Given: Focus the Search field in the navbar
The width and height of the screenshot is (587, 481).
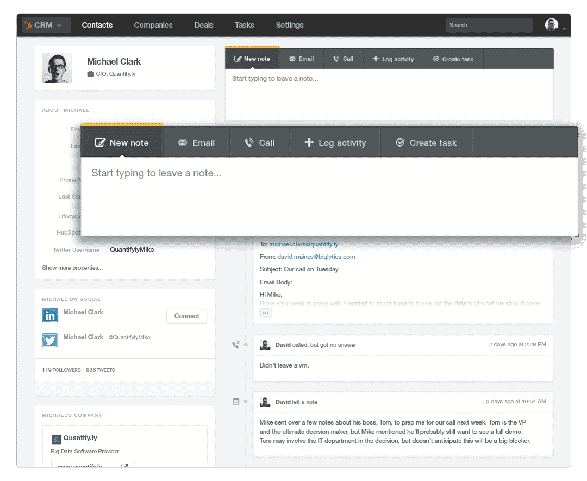Looking at the screenshot, I should click(489, 25).
